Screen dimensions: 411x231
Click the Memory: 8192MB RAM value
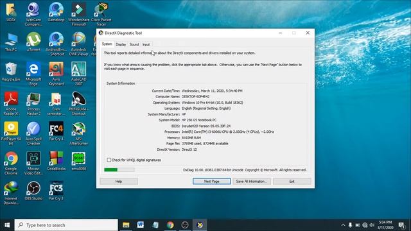[191, 138]
